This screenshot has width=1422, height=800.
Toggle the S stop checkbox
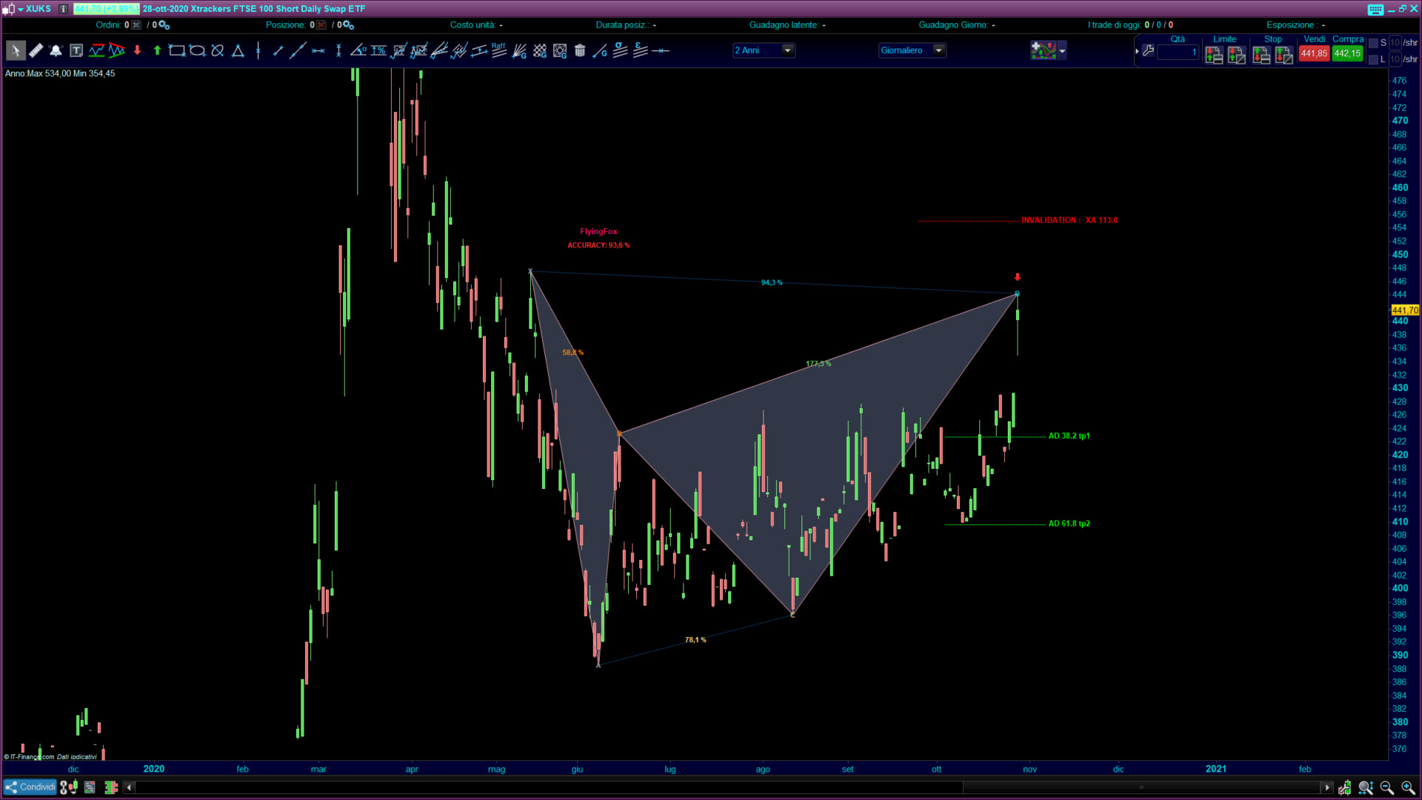tap(1374, 43)
